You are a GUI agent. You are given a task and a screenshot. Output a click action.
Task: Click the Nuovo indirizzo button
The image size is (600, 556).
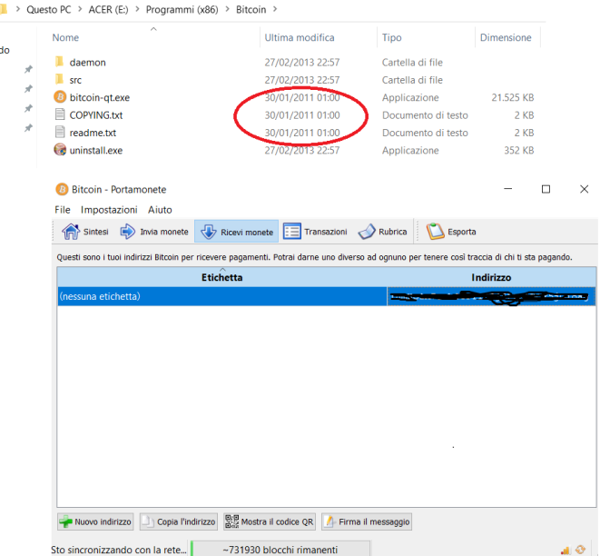(x=95, y=521)
